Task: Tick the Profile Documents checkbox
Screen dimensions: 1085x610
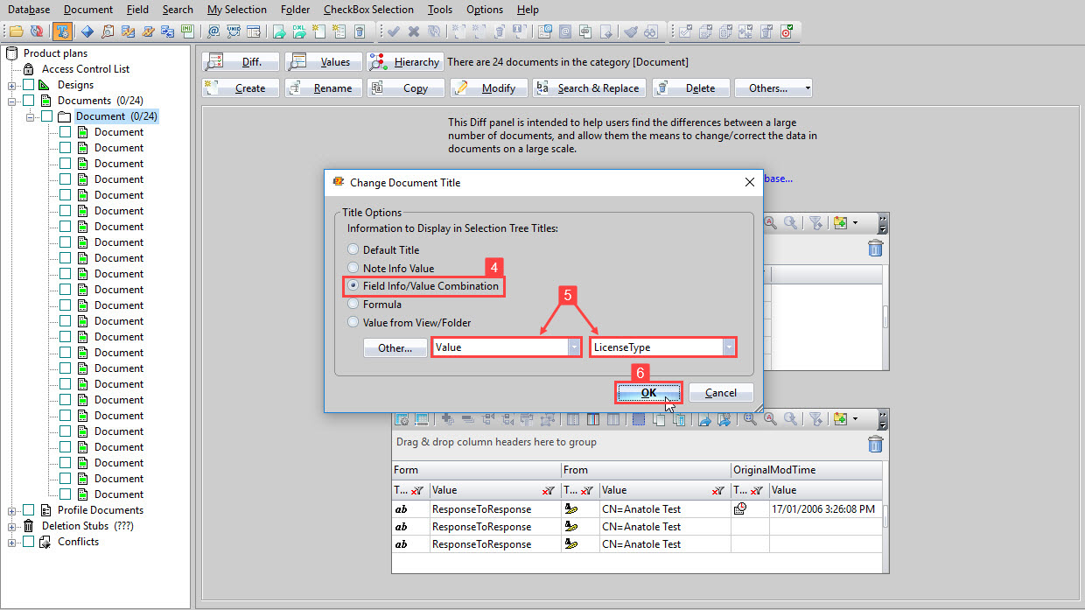Action: point(29,510)
